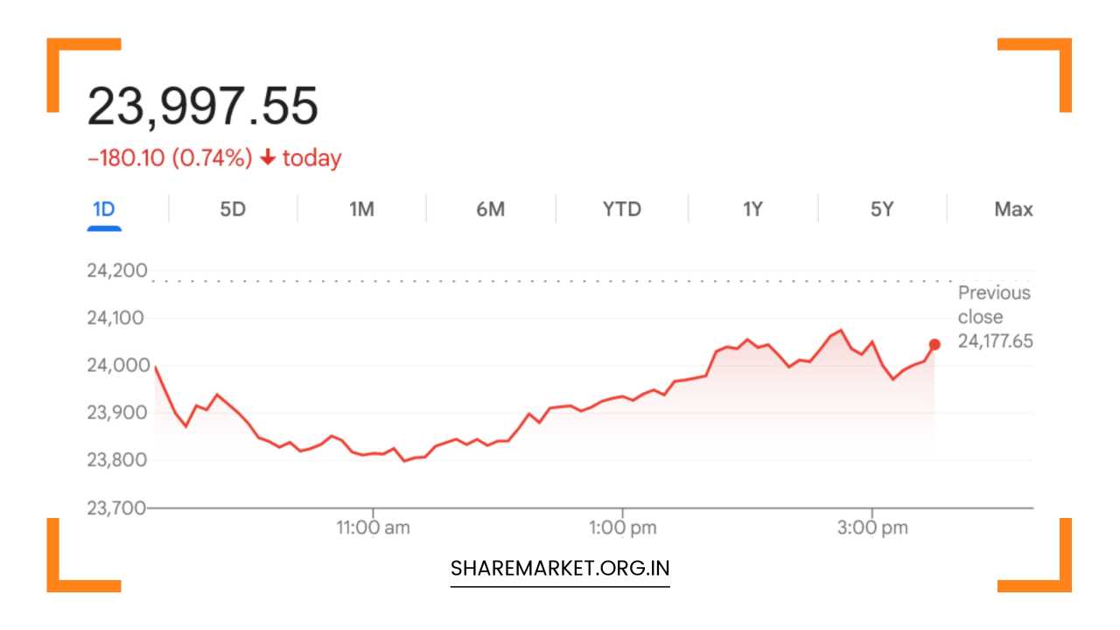Screen dimensions: 1120x630
Task: Open the Max historical chart
Action: [x=1012, y=209]
